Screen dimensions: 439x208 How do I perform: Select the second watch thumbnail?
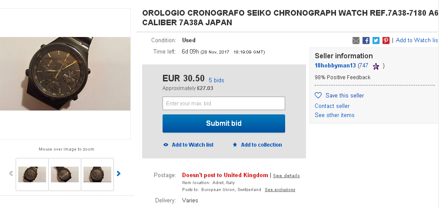pyautogui.click(x=65, y=174)
